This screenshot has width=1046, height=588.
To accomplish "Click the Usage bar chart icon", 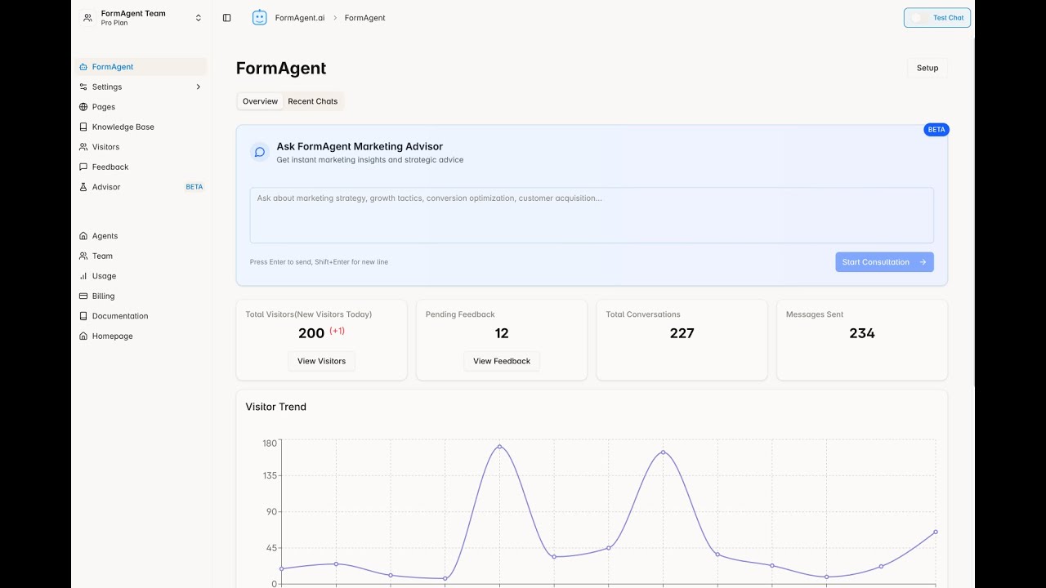I will (83, 276).
